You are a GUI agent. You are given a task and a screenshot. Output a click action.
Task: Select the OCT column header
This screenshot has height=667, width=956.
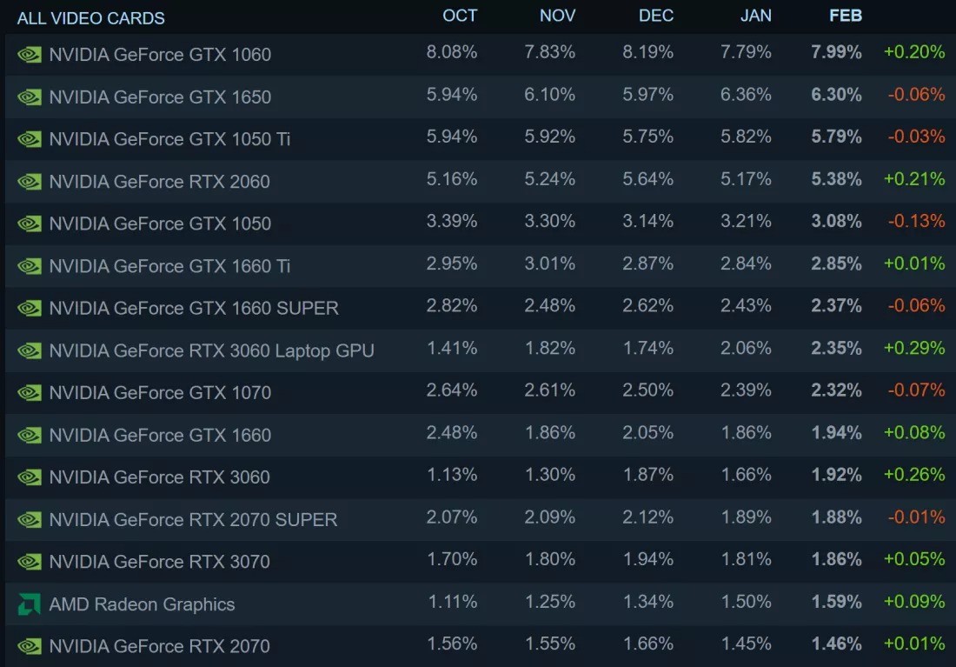coord(460,16)
